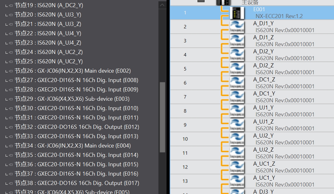
Task: Click node icon beside 节点36 Dig. Input E015
Action: (x=11, y=165)
